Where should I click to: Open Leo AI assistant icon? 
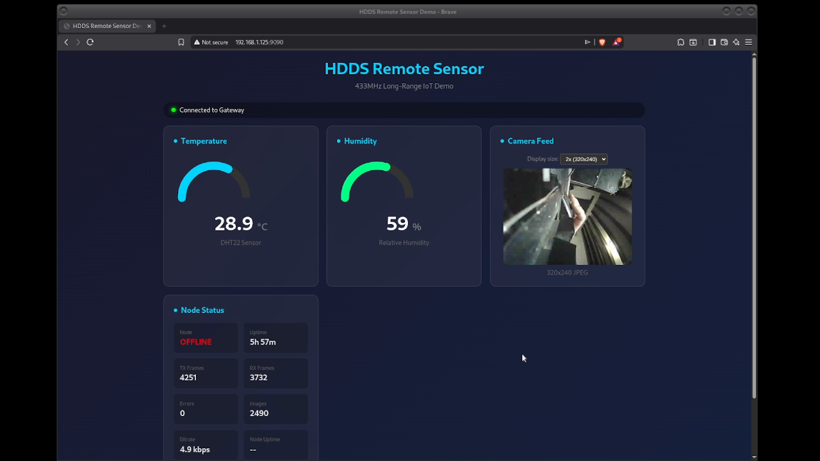(735, 42)
